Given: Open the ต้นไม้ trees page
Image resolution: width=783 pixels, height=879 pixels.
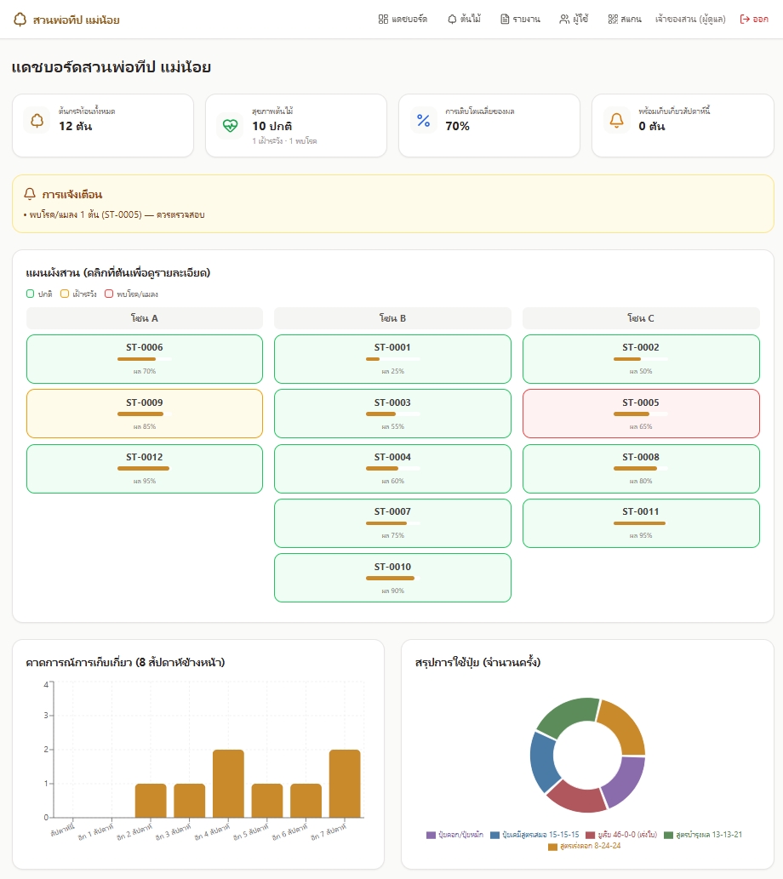Looking at the screenshot, I should [464, 19].
